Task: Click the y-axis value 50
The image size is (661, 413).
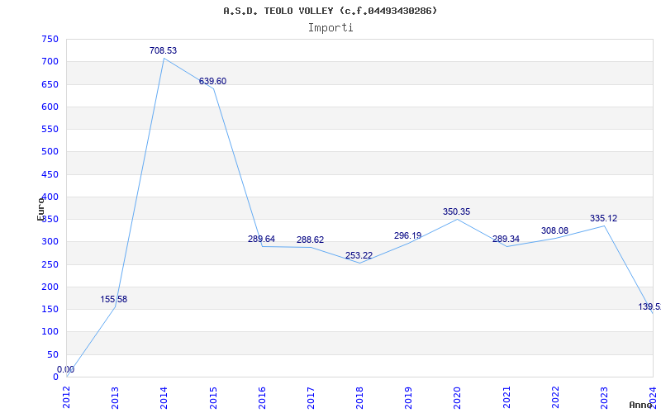Action: coord(53,354)
